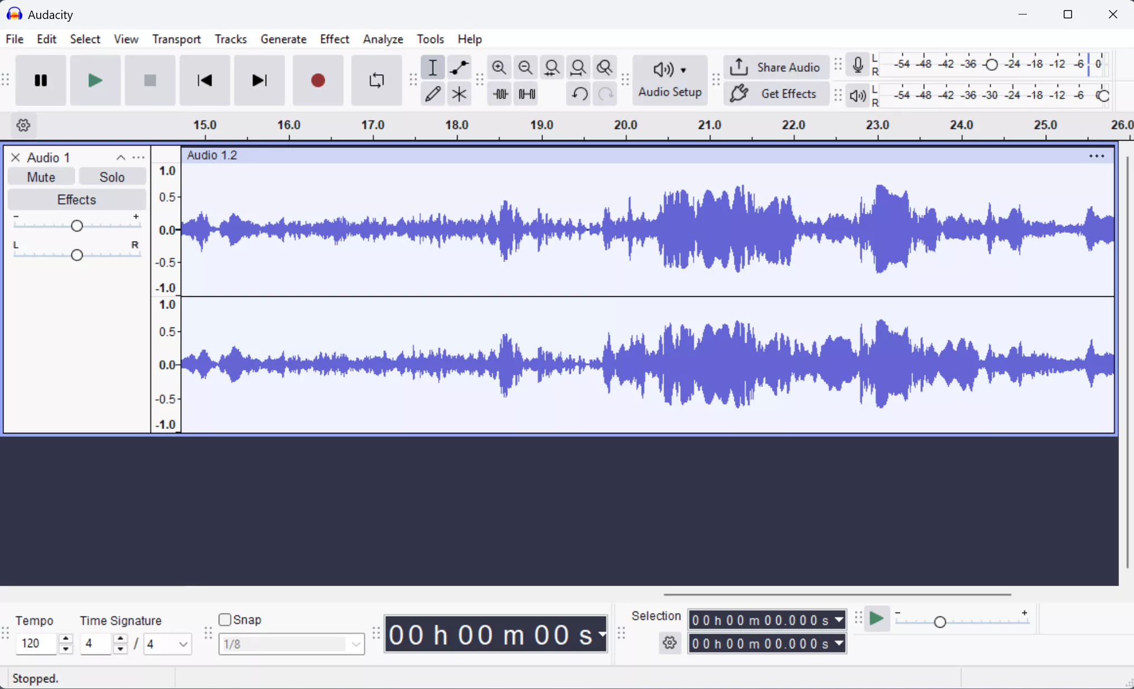
Task: Open time signature denominator dropdown
Action: click(167, 644)
